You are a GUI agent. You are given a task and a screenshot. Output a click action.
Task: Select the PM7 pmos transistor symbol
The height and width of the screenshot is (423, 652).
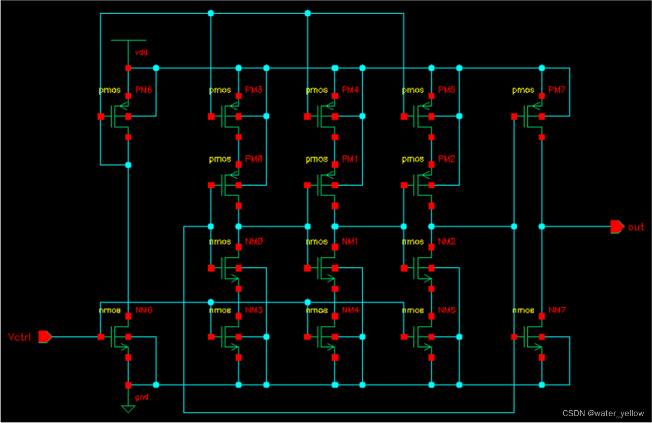530,116
